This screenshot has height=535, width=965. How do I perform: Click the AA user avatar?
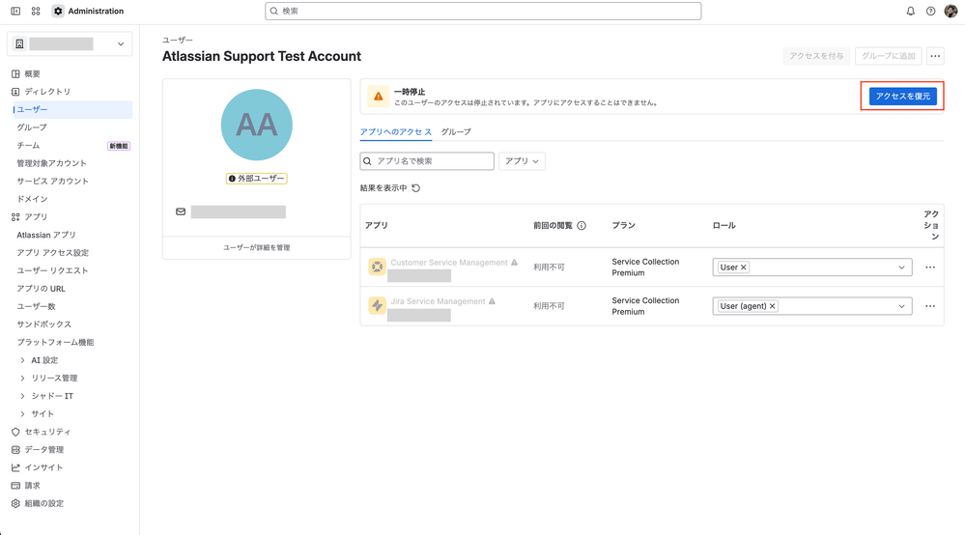(x=257, y=125)
